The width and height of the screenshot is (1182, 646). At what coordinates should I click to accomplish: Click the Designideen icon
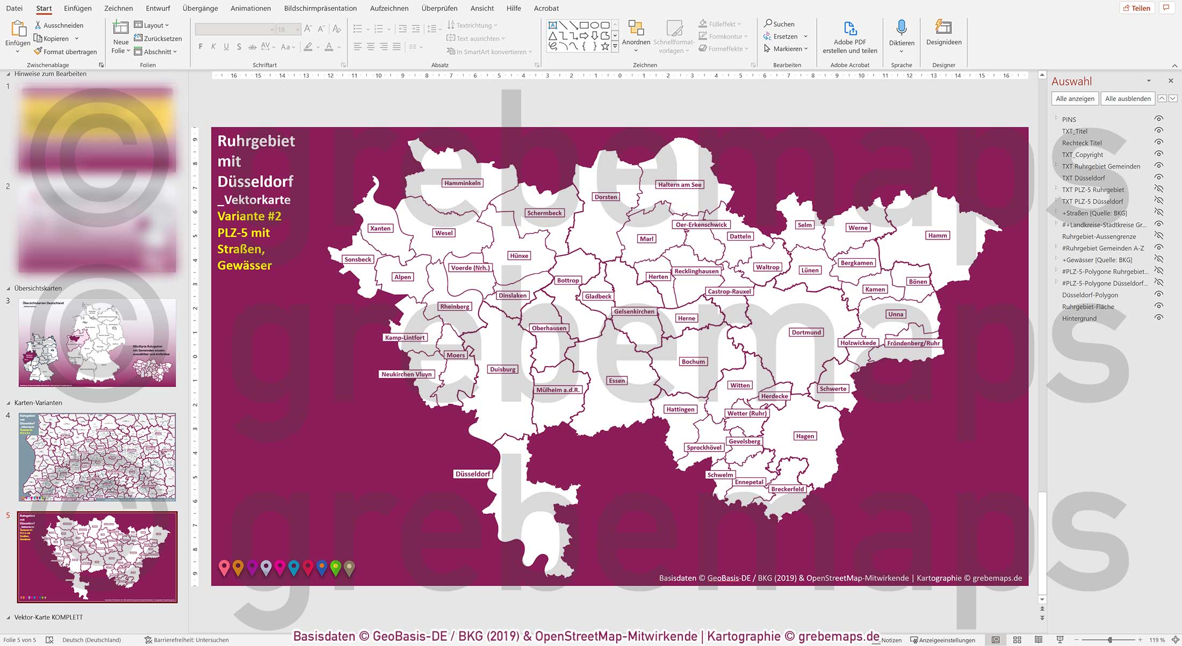(x=943, y=27)
